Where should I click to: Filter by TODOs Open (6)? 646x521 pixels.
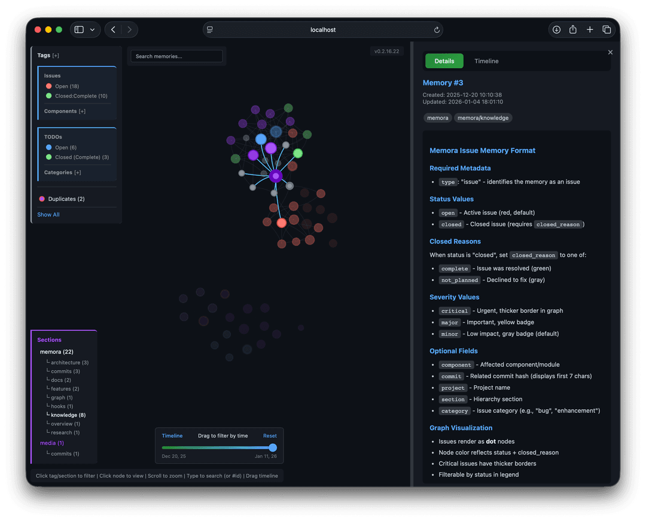(x=61, y=147)
